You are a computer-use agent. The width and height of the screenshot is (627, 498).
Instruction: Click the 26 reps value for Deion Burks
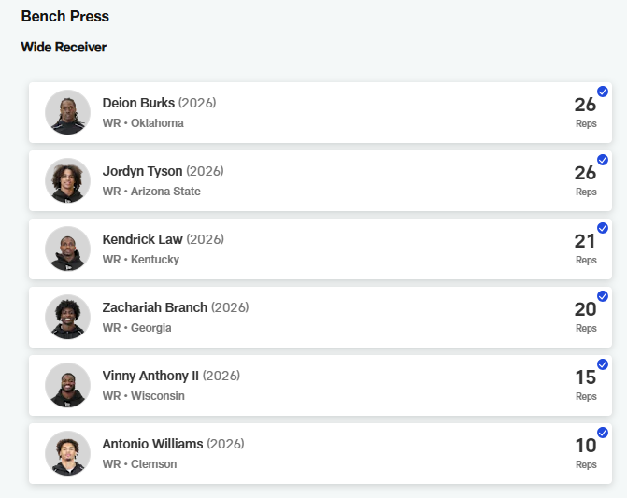coord(585,105)
